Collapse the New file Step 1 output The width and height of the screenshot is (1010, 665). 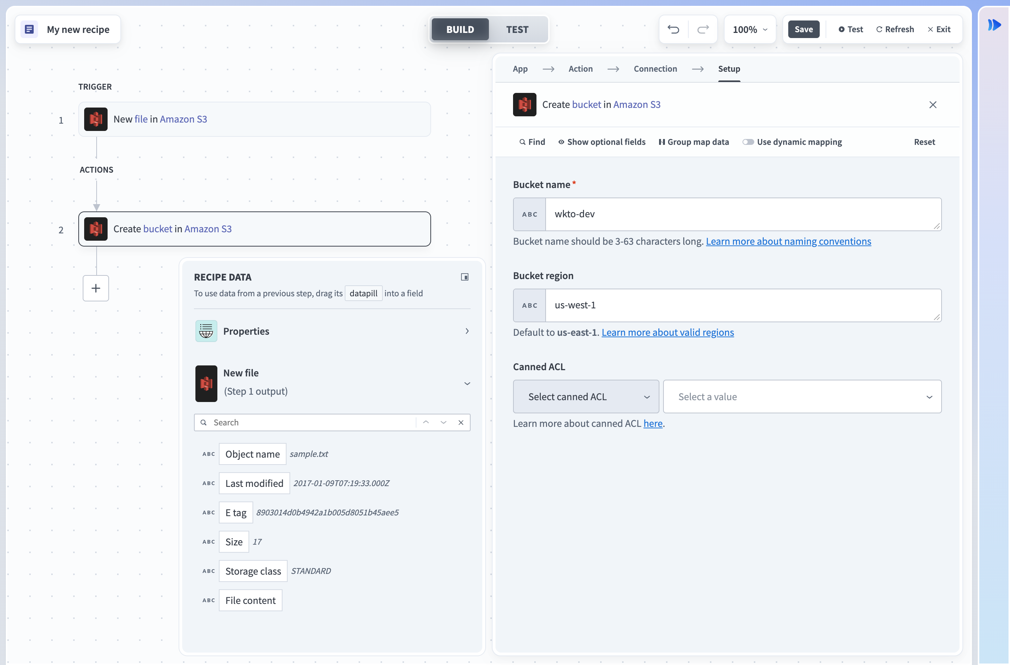tap(467, 383)
